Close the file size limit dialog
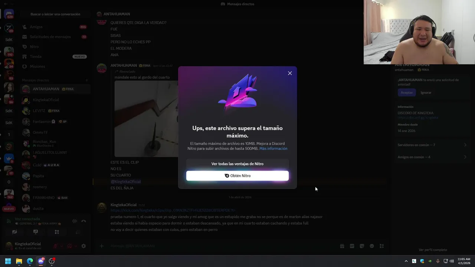The width and height of the screenshot is (475, 267). click(290, 73)
